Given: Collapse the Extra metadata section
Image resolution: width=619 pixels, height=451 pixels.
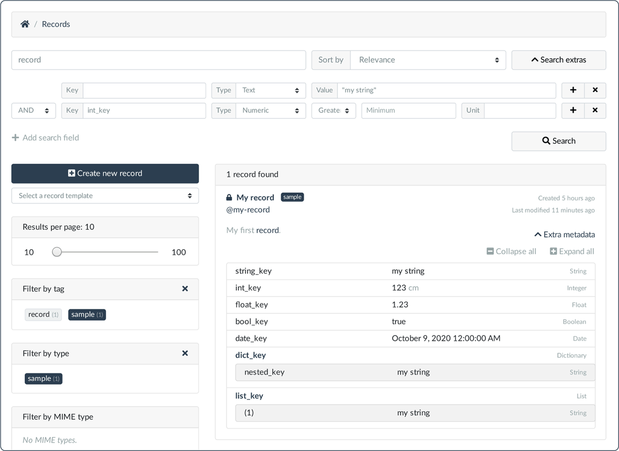Looking at the screenshot, I should click(564, 234).
